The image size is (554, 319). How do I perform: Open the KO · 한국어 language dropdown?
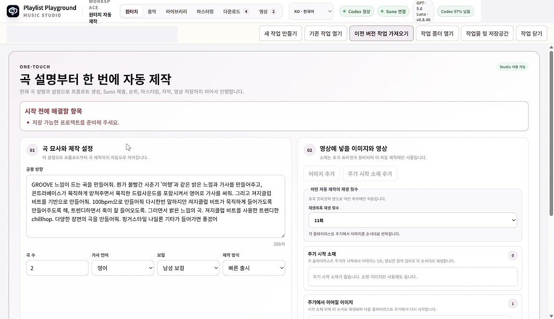[311, 12]
